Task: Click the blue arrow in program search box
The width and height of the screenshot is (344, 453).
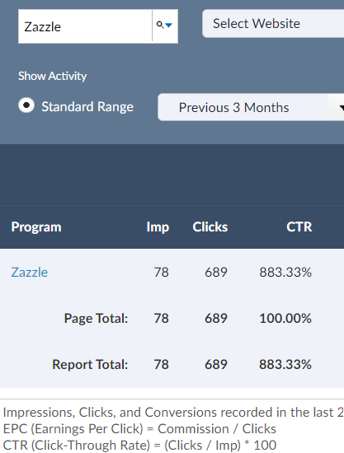Action: pos(169,26)
